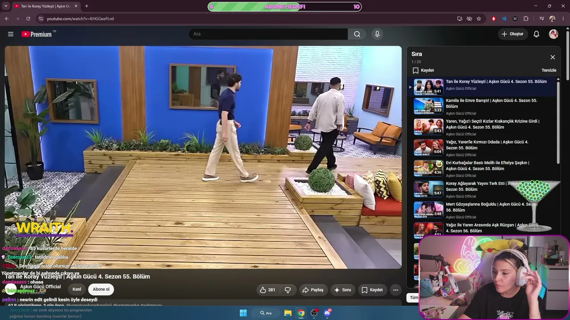Save the queue with Kaydet bookmark
This screenshot has width=570, height=320.
423,70
